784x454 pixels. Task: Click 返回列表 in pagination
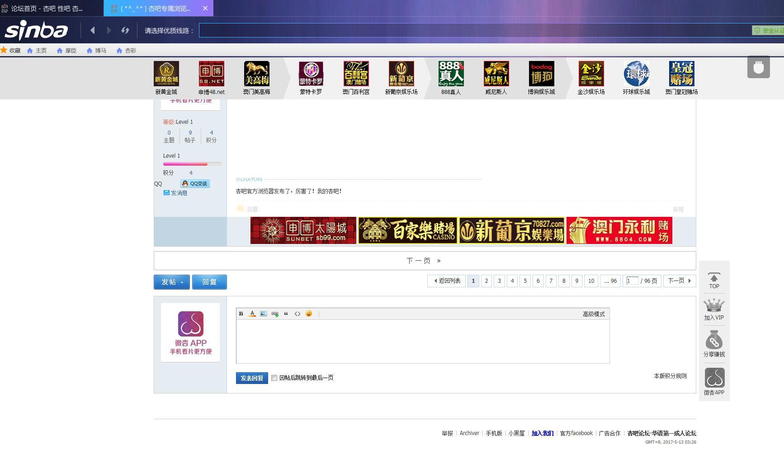pyautogui.click(x=447, y=281)
